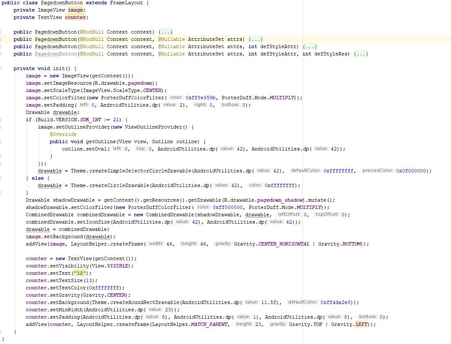Click CENTER_HORIZONTAL gravity constant
Screen dimensions: 451x344
[283, 244]
